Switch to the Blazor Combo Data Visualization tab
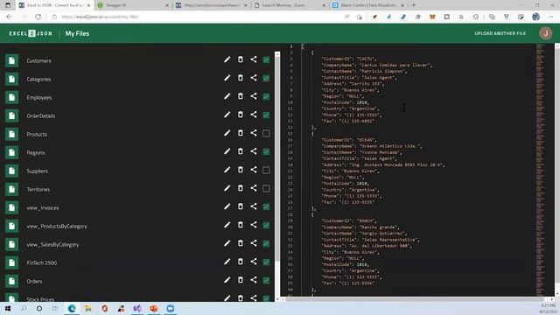Screen dimensions: 560x315 (367, 5)
